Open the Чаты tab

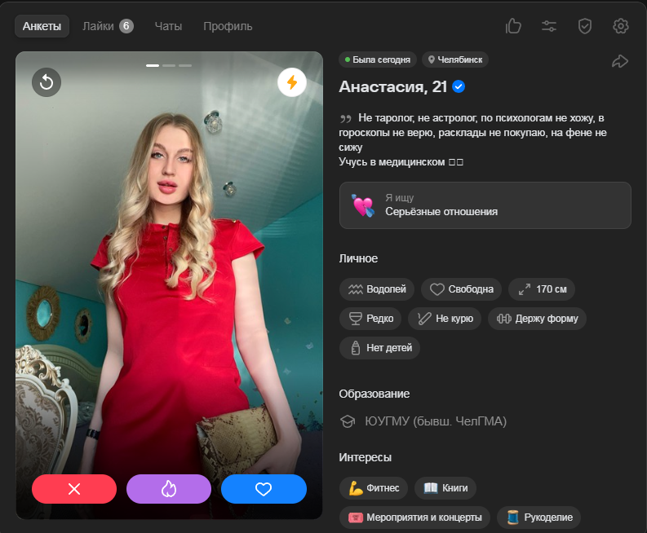click(168, 26)
